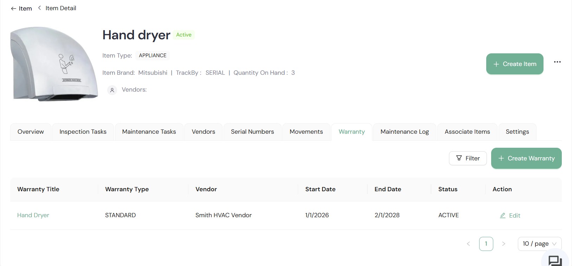
Task: Click the Hand dryer page title
Action: pyautogui.click(x=136, y=35)
